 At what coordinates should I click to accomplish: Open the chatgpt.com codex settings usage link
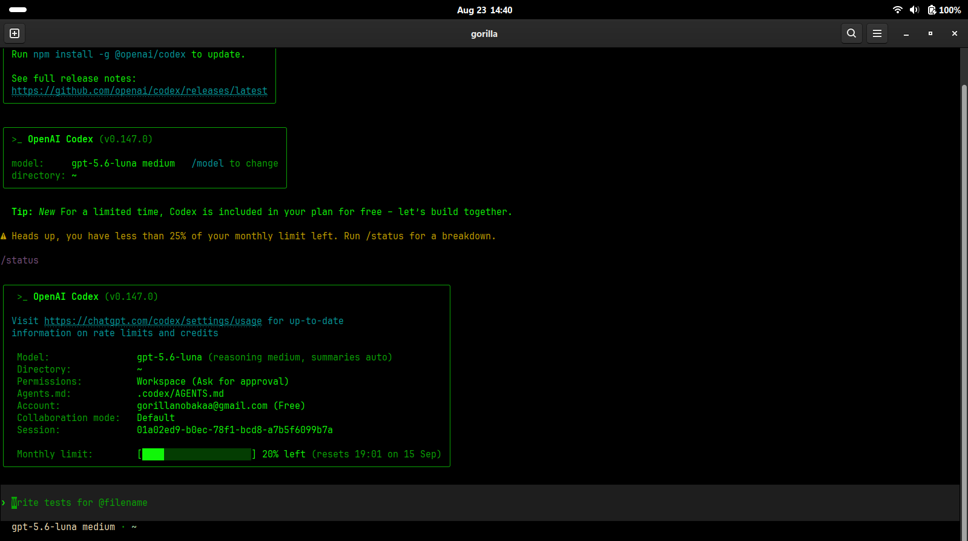tap(153, 321)
